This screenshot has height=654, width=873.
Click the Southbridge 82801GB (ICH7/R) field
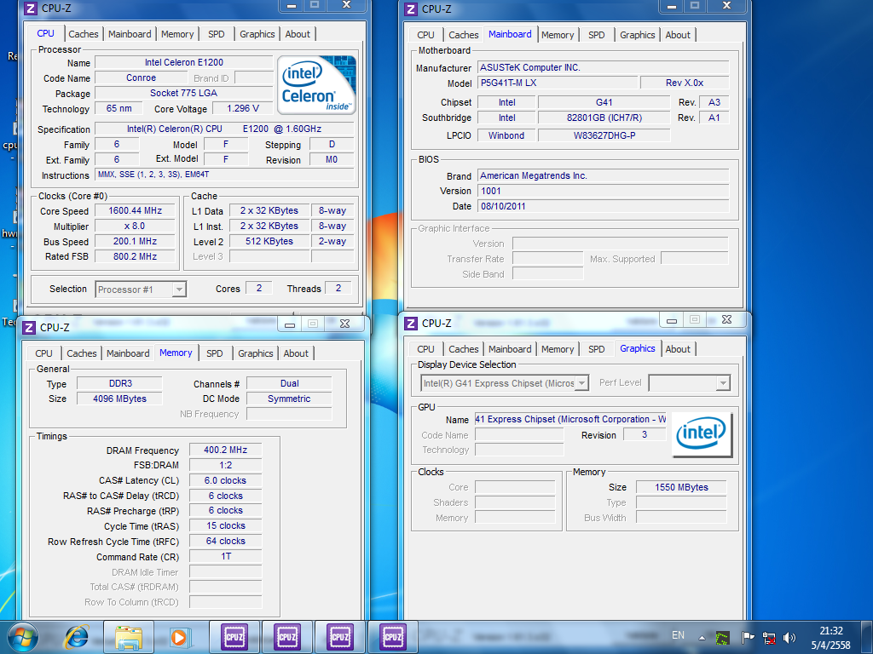(x=604, y=118)
